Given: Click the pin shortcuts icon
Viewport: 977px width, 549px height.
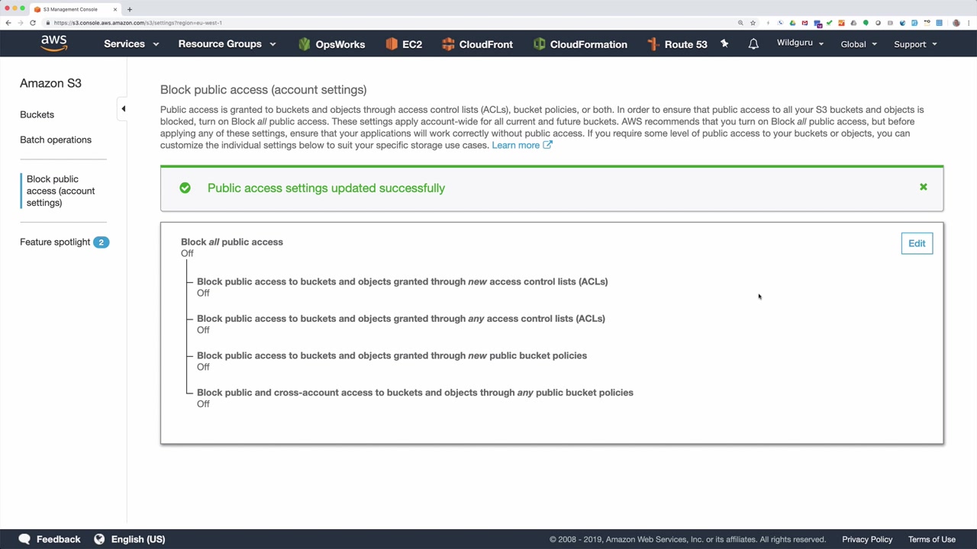Looking at the screenshot, I should (724, 43).
